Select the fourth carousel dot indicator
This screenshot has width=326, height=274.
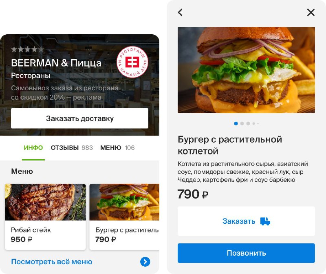pos(253,123)
